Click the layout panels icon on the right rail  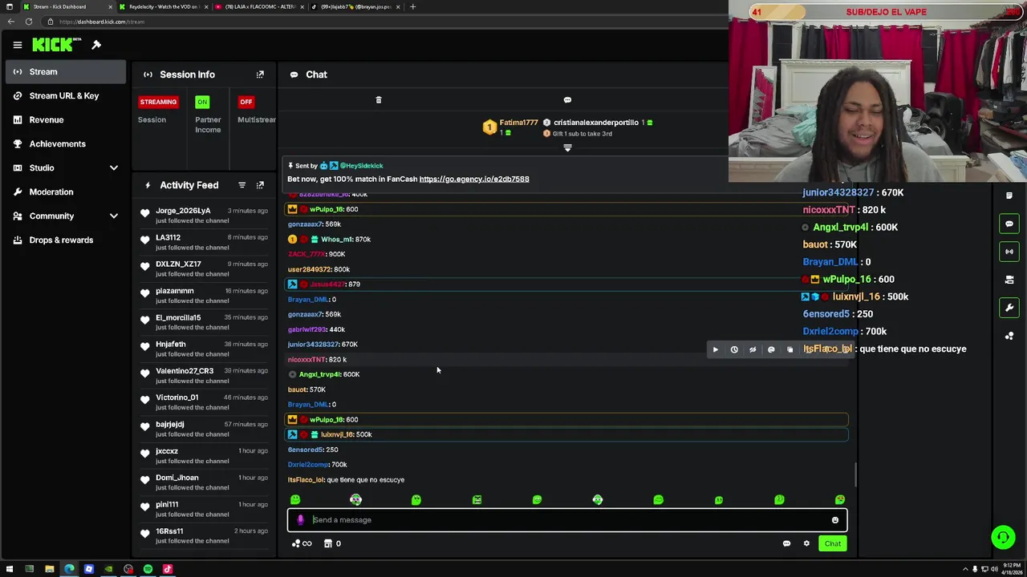pyautogui.click(x=1009, y=280)
